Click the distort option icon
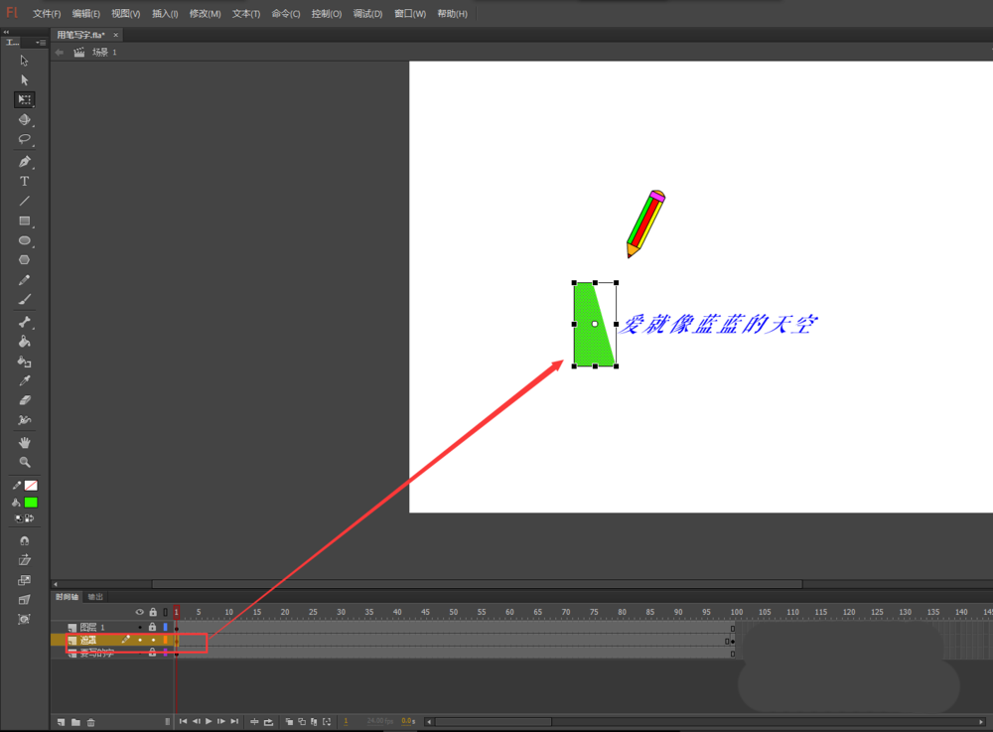Viewport: 993px width, 732px height. tap(24, 600)
